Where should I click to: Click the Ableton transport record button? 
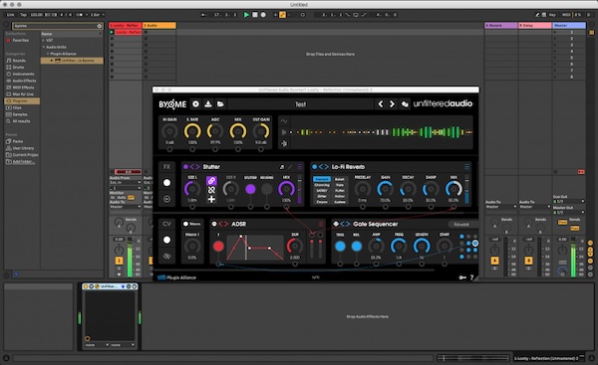point(263,15)
